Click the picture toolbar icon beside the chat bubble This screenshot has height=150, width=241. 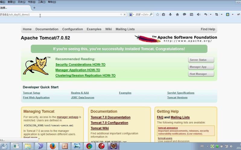coord(192,14)
